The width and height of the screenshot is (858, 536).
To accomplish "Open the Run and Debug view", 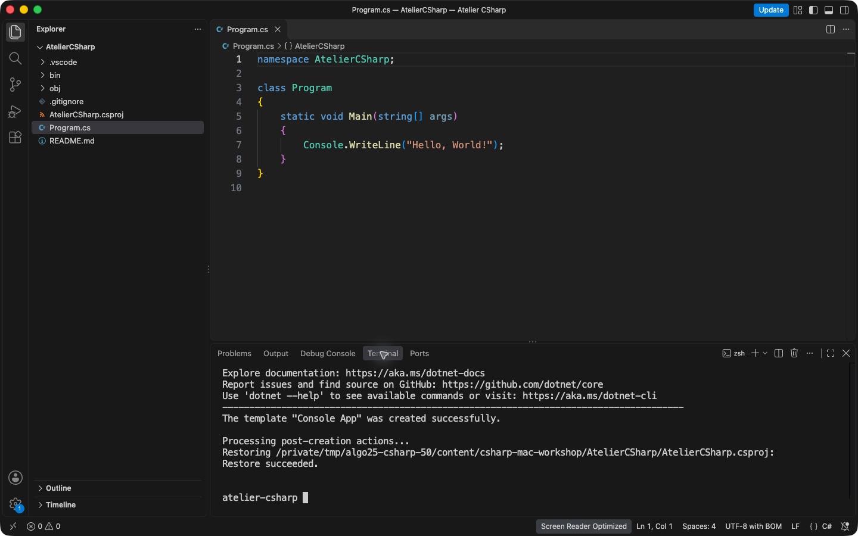I will [x=15, y=111].
